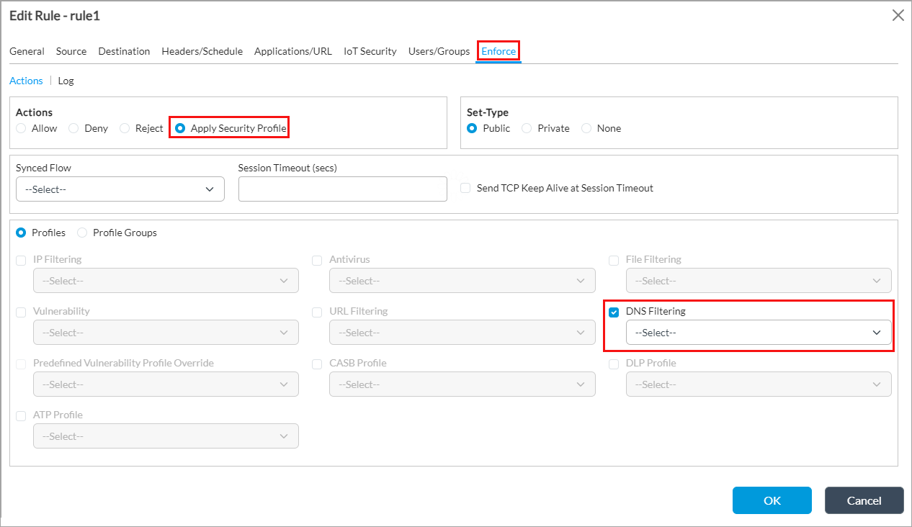
Task: Open the Users/Groups tab
Action: 439,51
